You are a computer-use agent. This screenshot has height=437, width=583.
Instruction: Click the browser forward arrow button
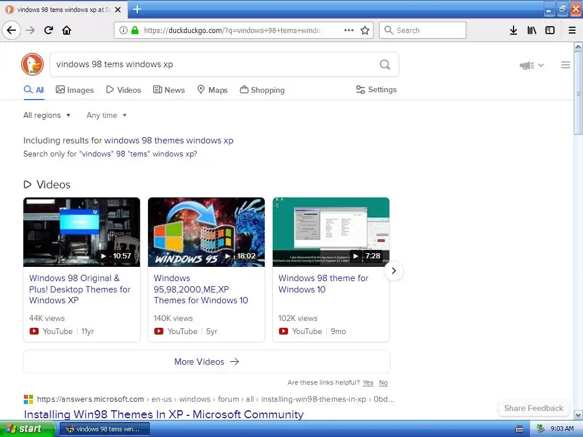point(30,30)
